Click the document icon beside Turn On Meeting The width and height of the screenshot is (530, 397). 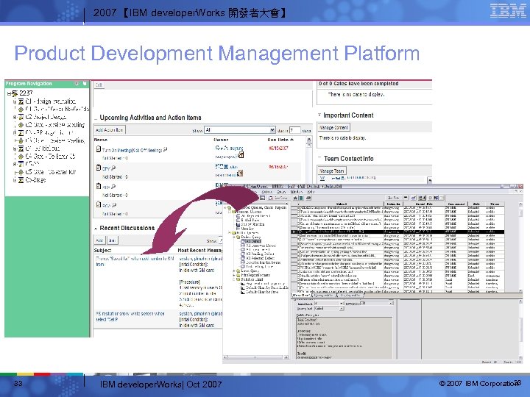99,149
